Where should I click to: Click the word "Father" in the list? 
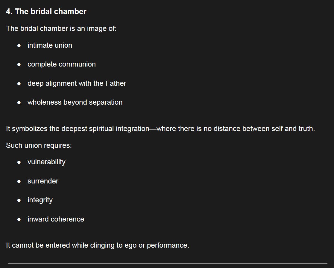pyautogui.click(x=116, y=83)
